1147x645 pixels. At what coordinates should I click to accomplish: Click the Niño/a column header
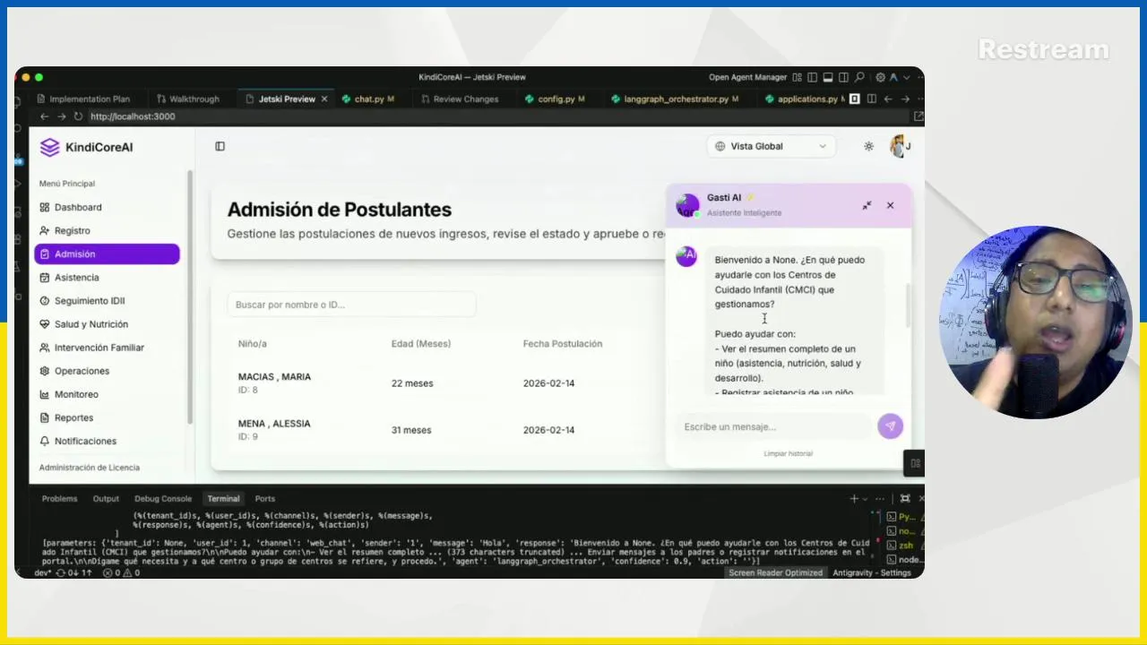tap(252, 344)
